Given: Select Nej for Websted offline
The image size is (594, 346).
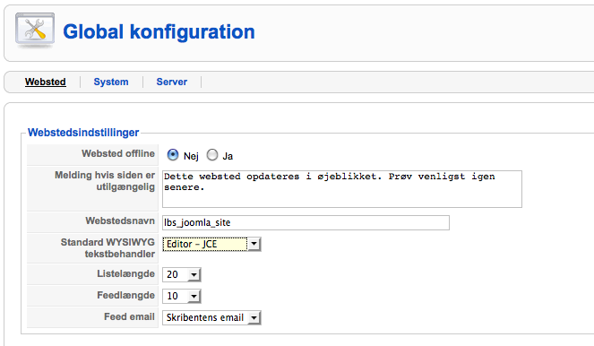Looking at the screenshot, I should click(173, 154).
